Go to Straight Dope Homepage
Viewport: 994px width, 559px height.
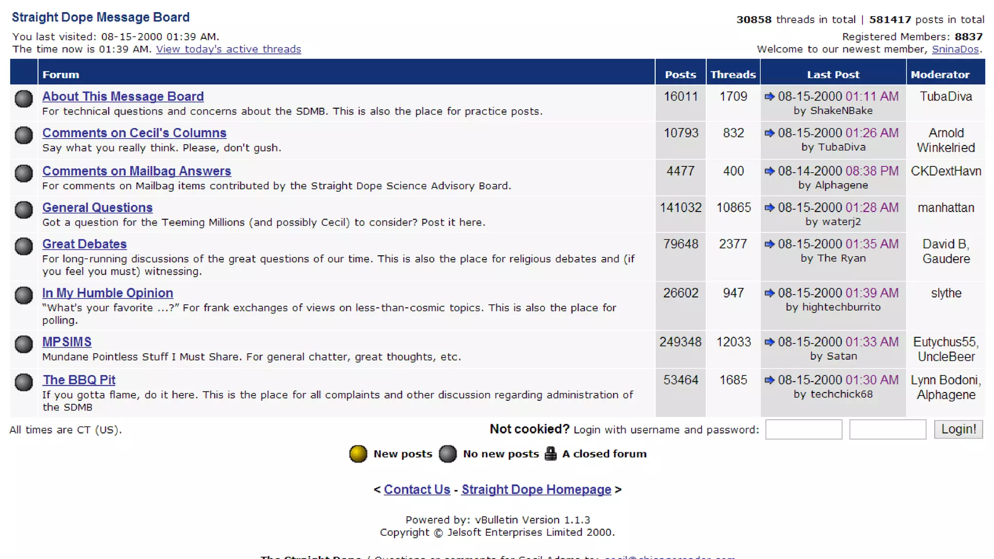click(536, 490)
